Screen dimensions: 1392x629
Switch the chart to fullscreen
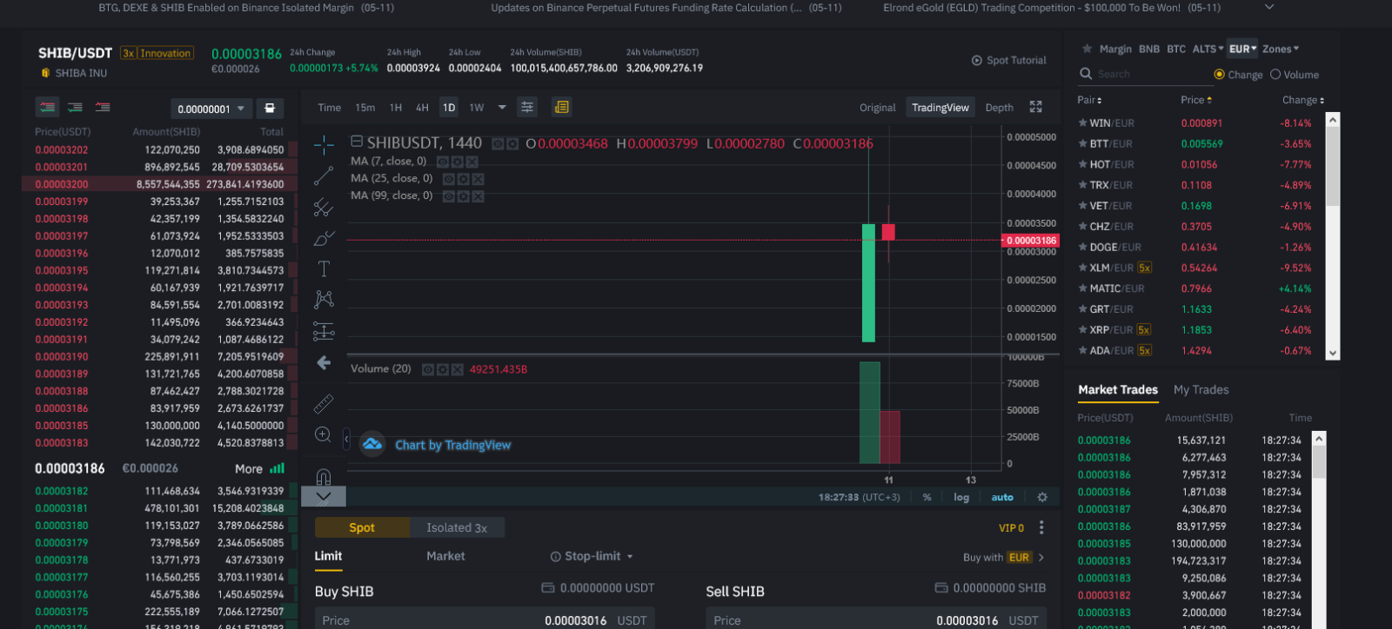(1035, 107)
